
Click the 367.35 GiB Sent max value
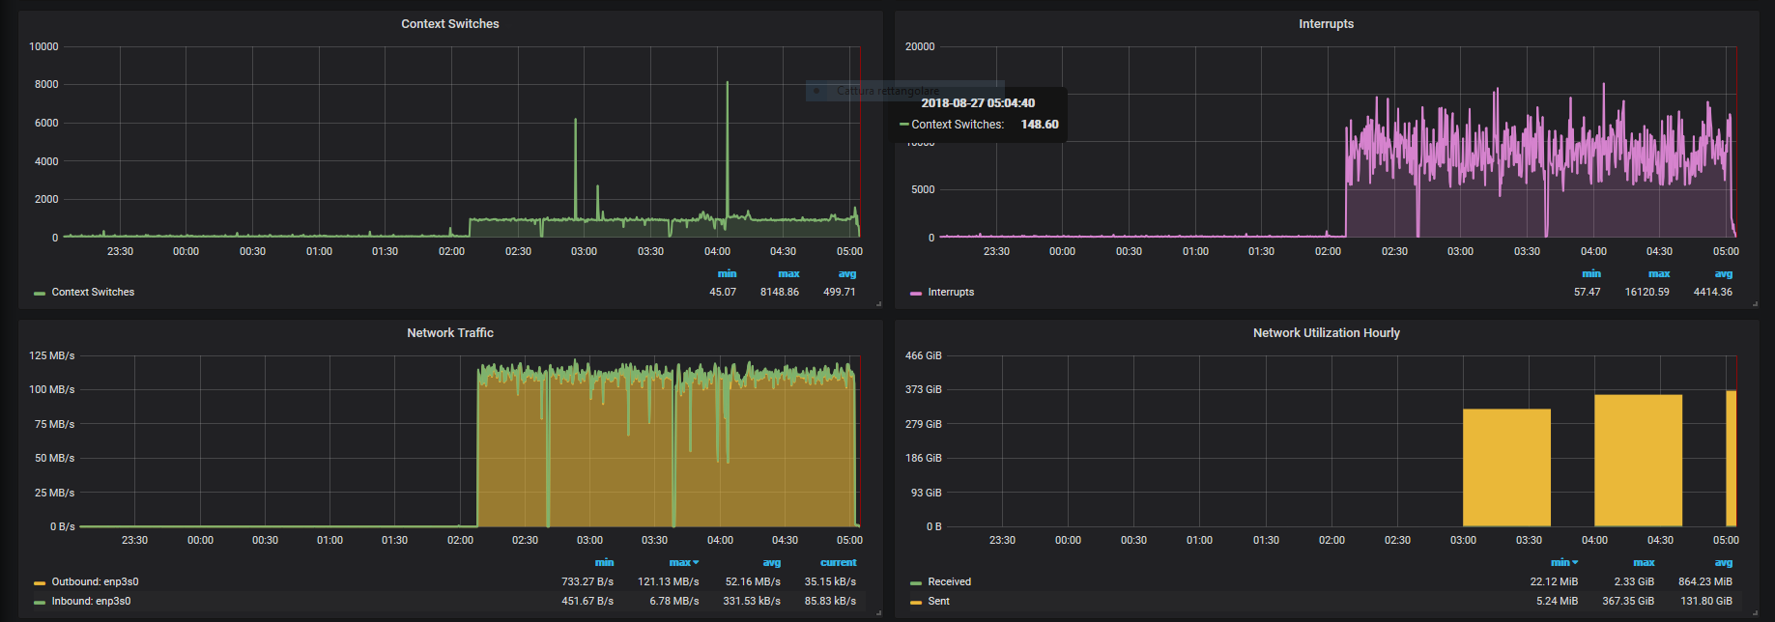(1628, 601)
